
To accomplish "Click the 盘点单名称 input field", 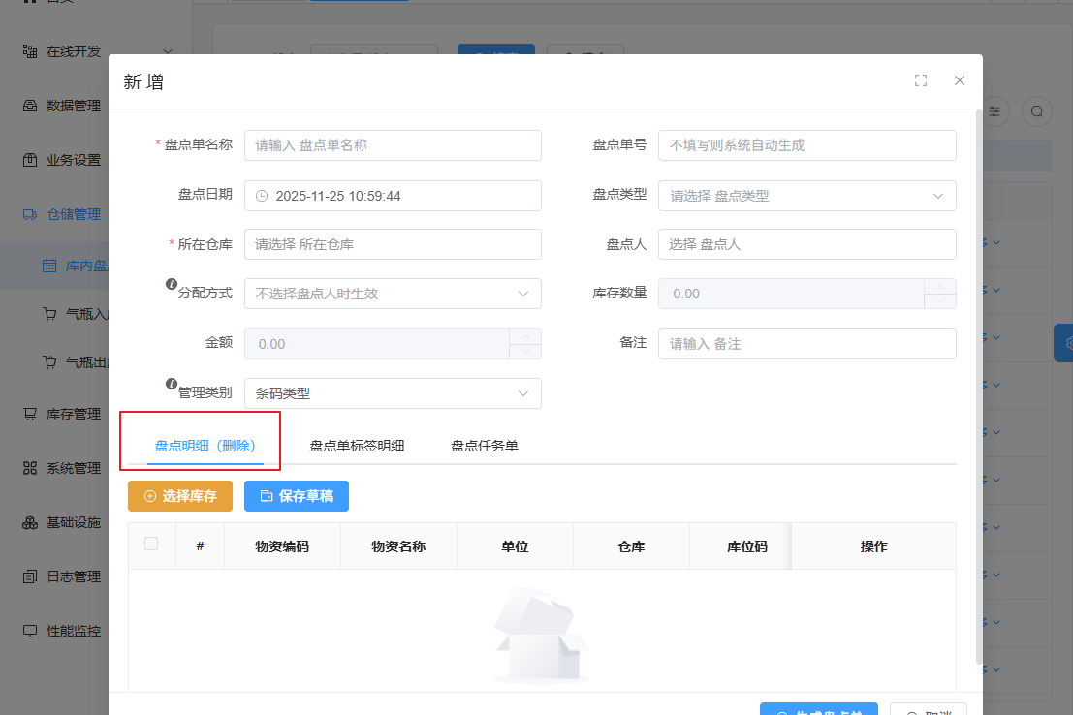I will [393, 145].
